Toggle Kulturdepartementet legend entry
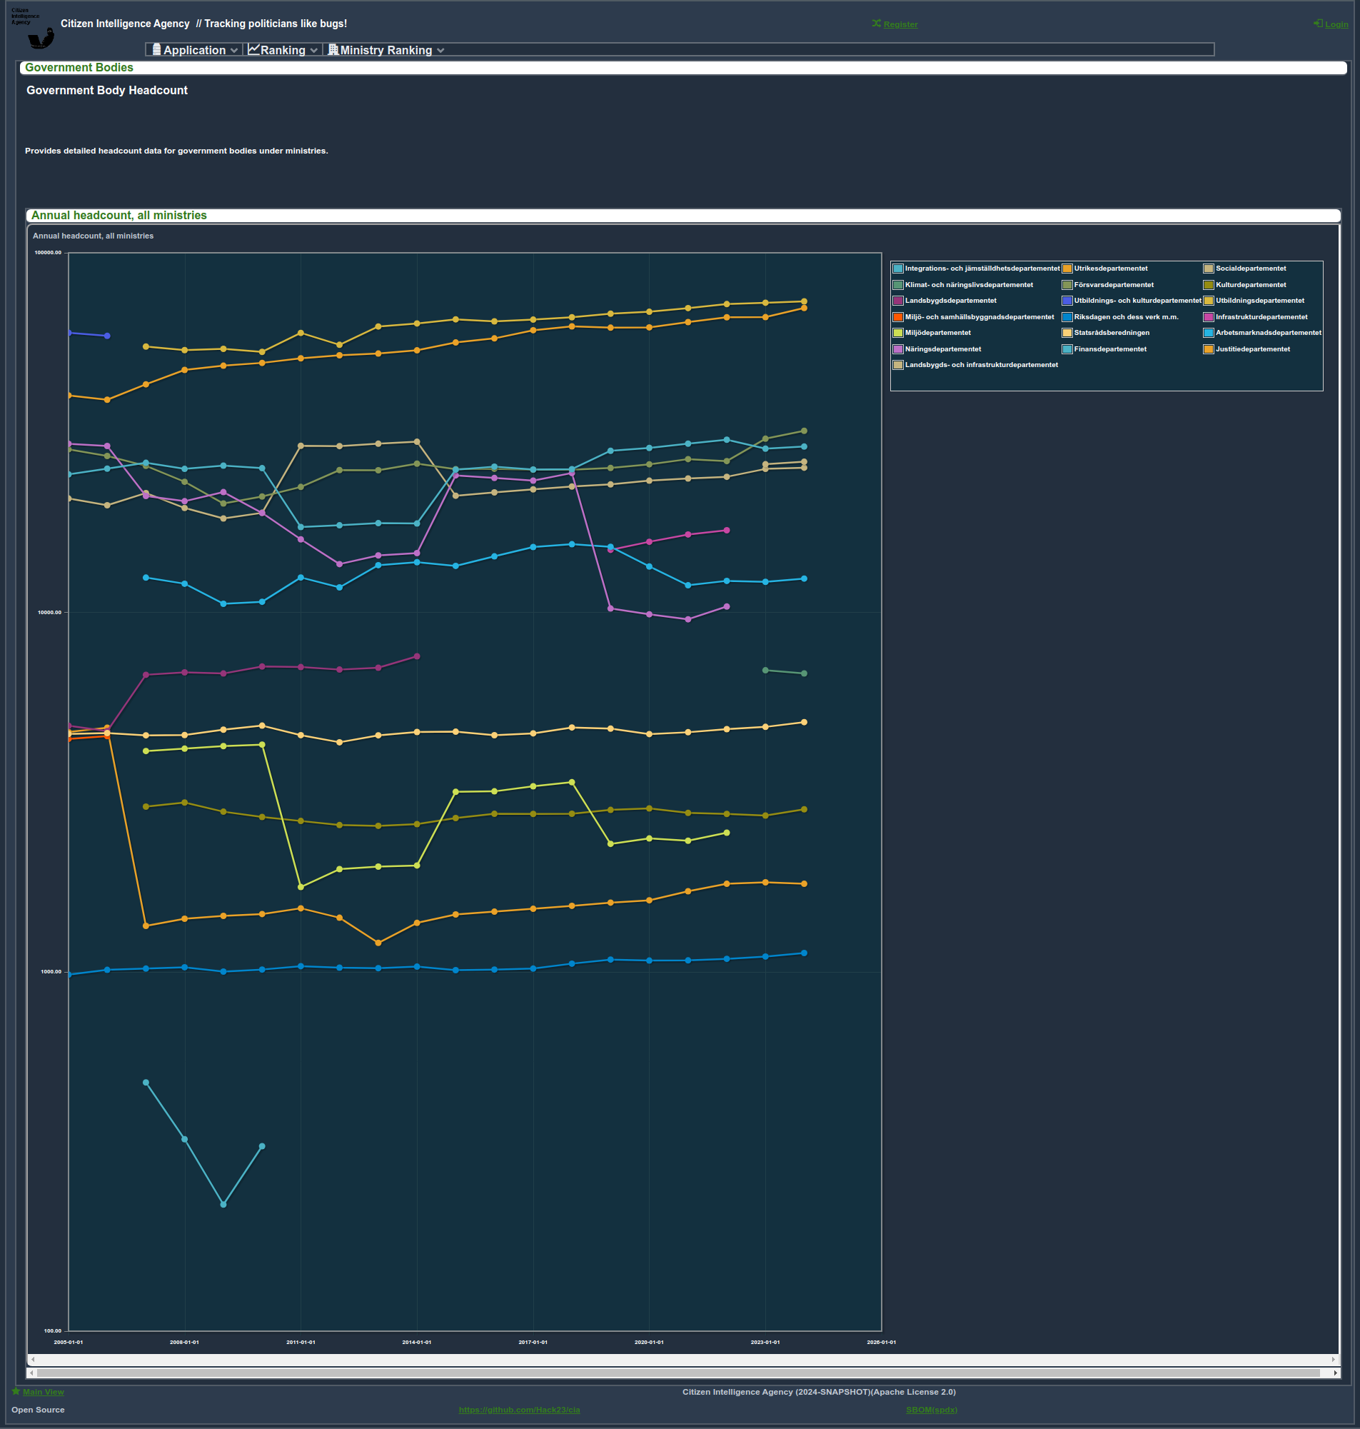 [1245, 285]
